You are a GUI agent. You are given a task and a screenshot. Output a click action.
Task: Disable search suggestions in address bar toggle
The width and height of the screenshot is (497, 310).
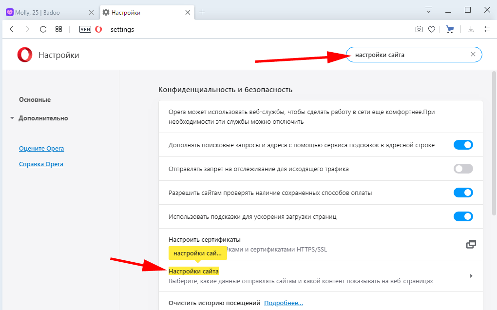point(463,145)
